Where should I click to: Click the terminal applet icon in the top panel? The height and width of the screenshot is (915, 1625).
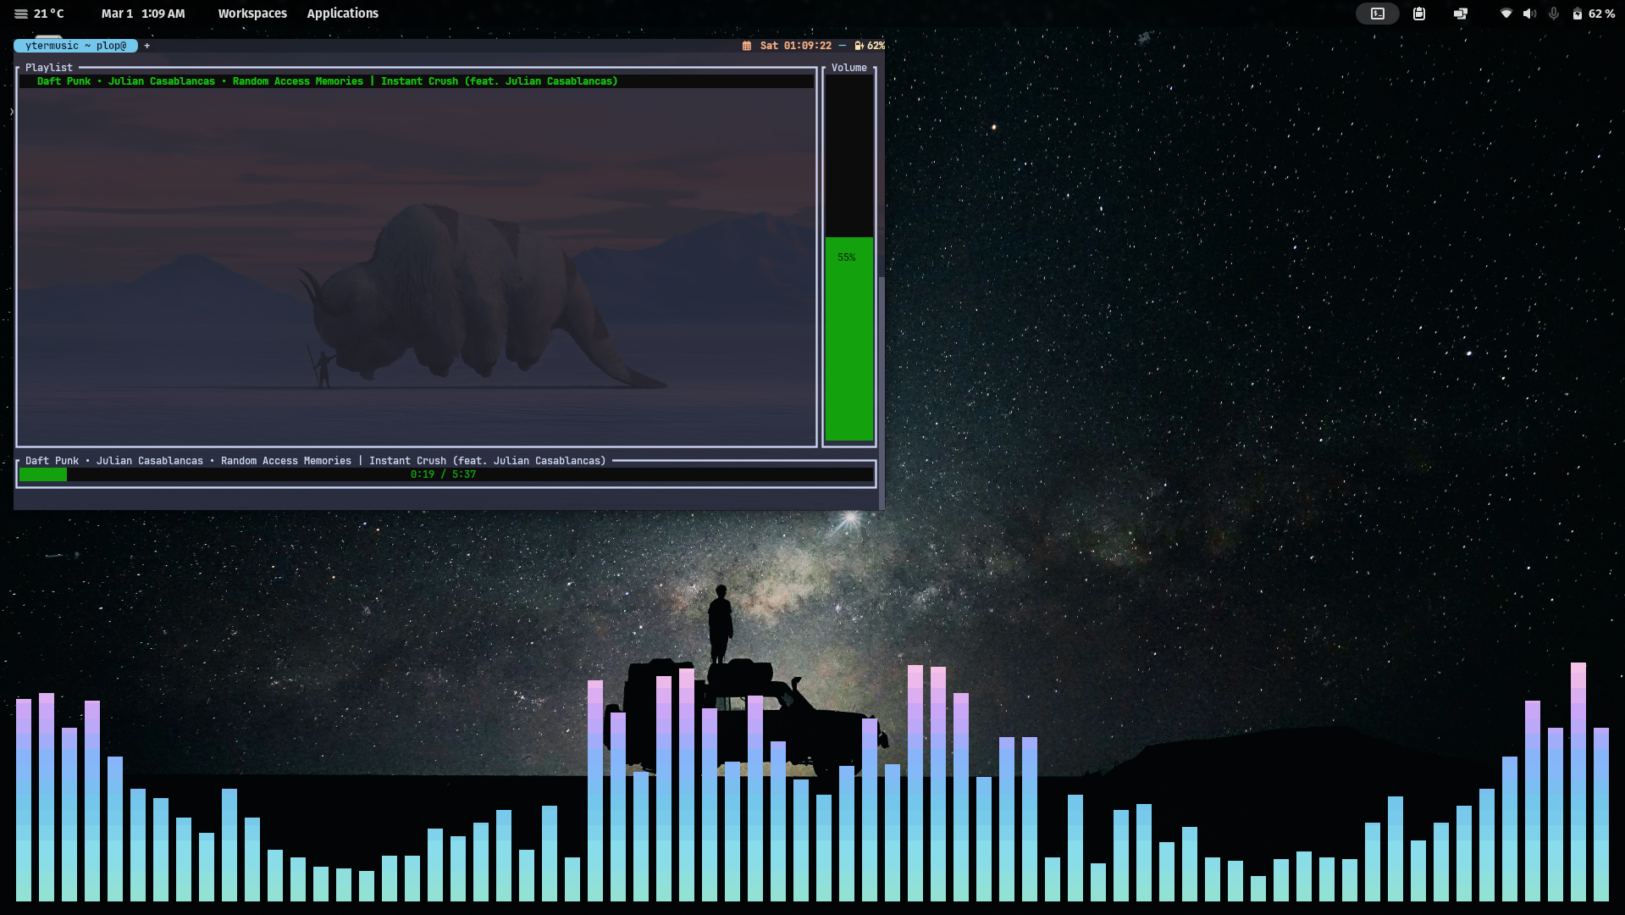coord(1377,14)
